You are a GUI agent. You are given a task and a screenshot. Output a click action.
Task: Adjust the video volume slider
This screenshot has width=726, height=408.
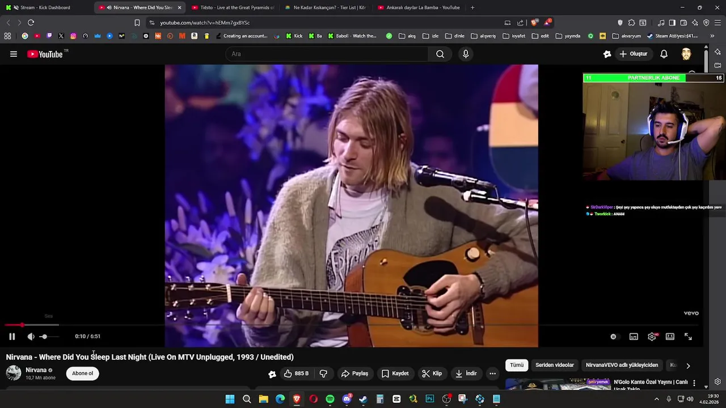coord(49,337)
